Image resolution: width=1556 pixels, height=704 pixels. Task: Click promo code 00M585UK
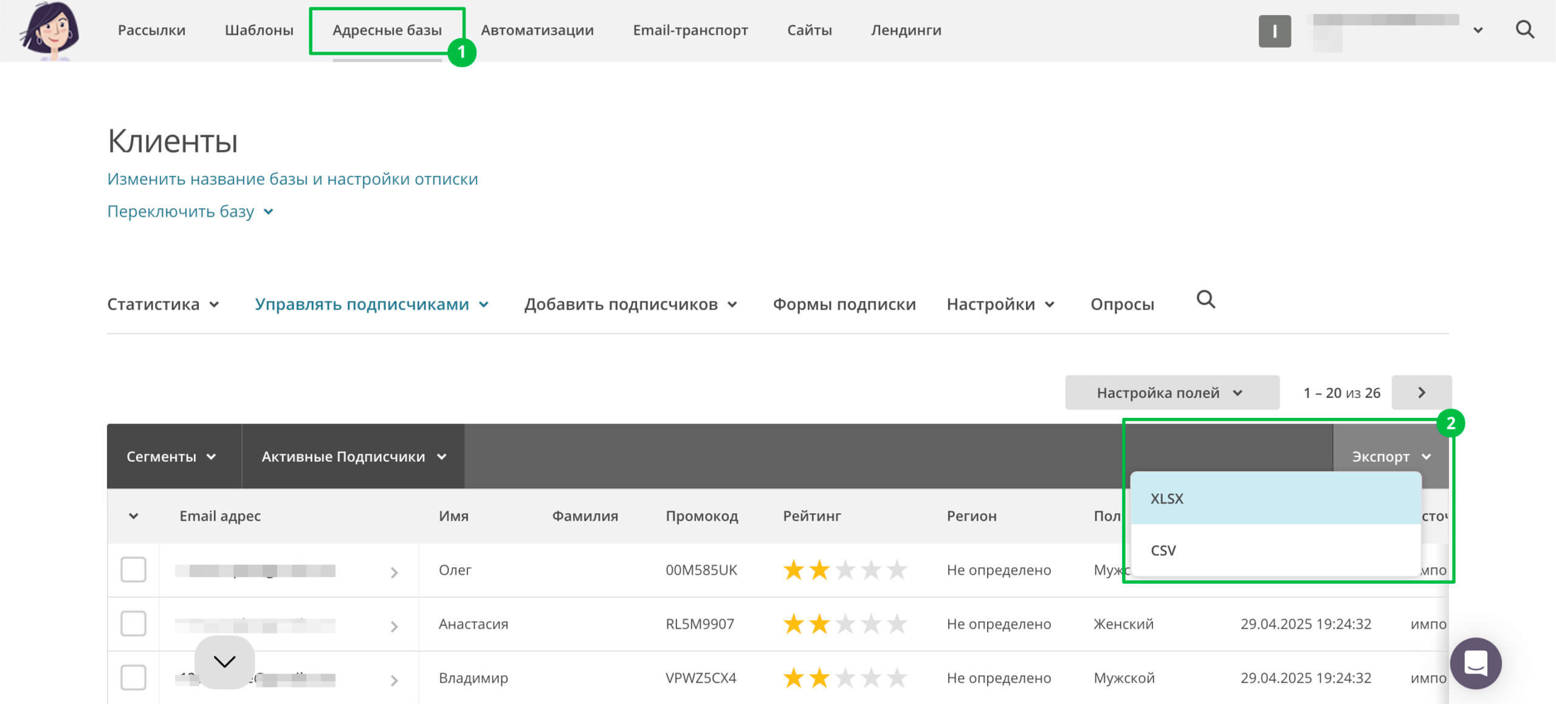pos(701,570)
